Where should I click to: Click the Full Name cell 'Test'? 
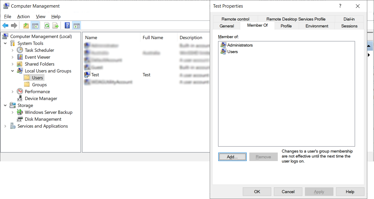tap(146, 75)
